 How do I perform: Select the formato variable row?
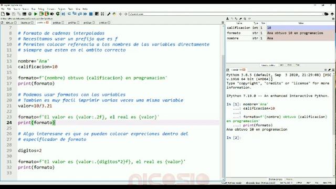[280, 33]
